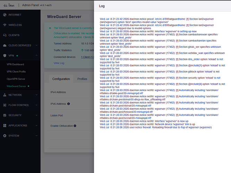The image size is (231, 173).
Task: Click the green upload arrow in Traffic Statistics
Action: (82, 50)
